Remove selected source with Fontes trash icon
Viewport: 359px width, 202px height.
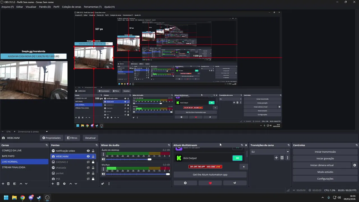tap(58, 184)
